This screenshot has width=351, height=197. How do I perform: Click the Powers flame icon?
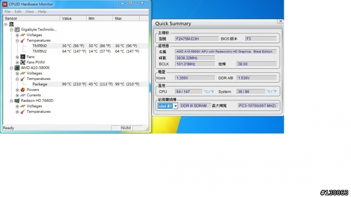click(23, 90)
